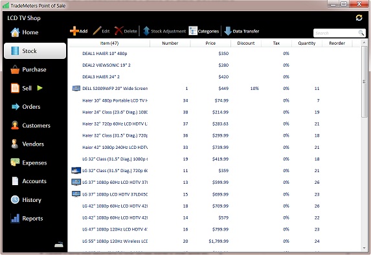Select LG 32" Class 1080p row
Viewport: 371px width, 255px height.
coord(214,159)
